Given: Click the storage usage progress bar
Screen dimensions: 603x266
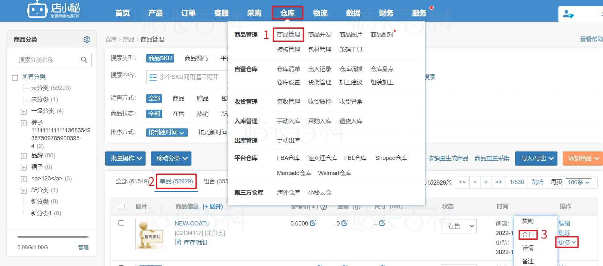Looking at the screenshot, I should point(53,237).
